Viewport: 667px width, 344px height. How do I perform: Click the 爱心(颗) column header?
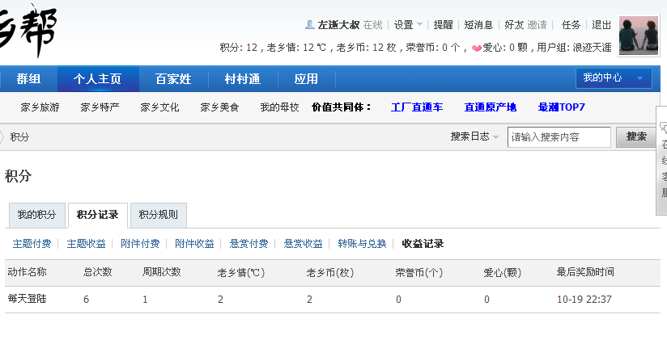[x=503, y=272]
